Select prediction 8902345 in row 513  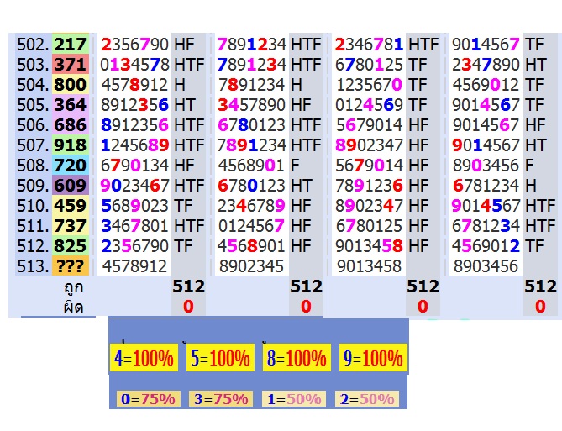(x=251, y=266)
